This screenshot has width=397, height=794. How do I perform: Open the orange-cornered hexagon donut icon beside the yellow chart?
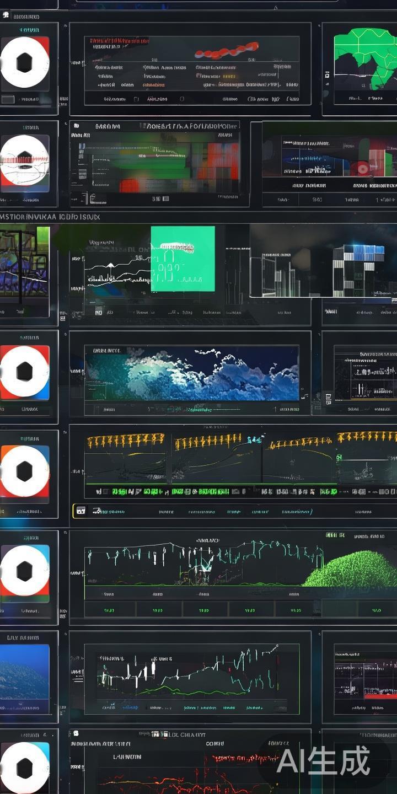point(24,471)
